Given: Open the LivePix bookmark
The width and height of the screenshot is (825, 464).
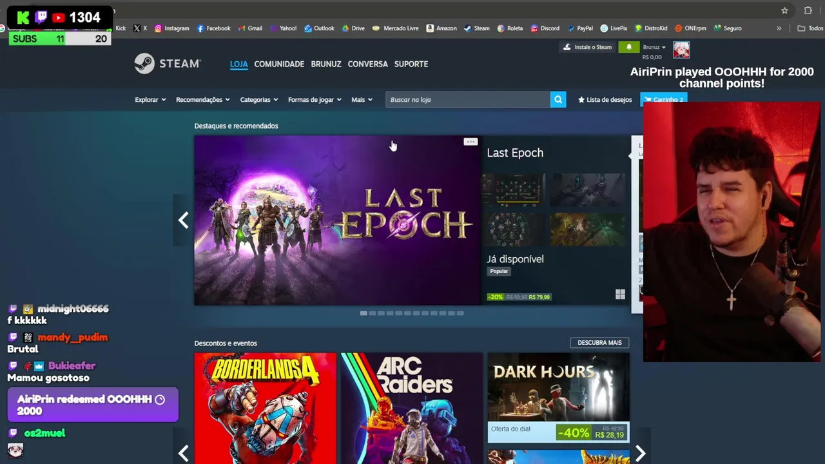Looking at the screenshot, I should [x=614, y=28].
